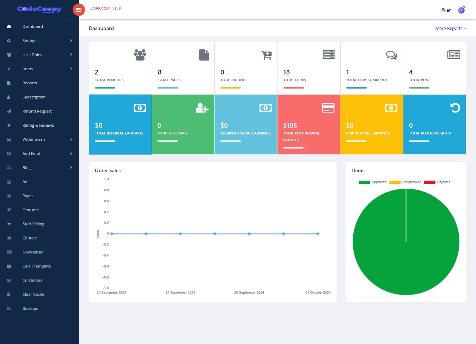The width and height of the screenshot is (476, 344).
Task: Select Refund Request in the sidebar
Action: 39,111
